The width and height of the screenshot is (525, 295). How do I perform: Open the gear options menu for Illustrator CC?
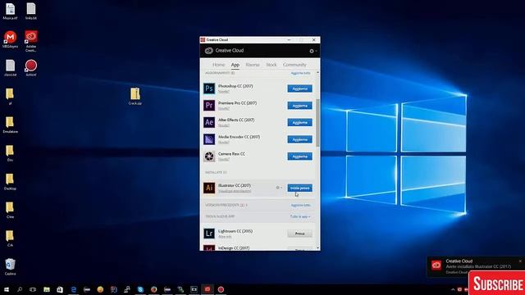[x=278, y=188]
